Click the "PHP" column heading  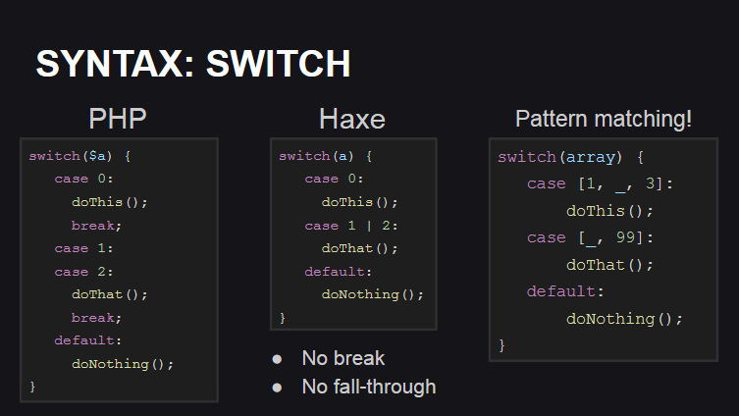(118, 119)
